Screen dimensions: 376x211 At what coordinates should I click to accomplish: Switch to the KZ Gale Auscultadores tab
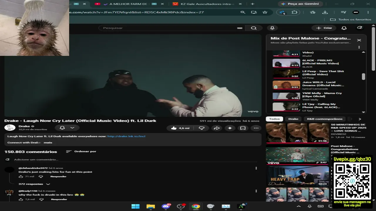coord(207,4)
